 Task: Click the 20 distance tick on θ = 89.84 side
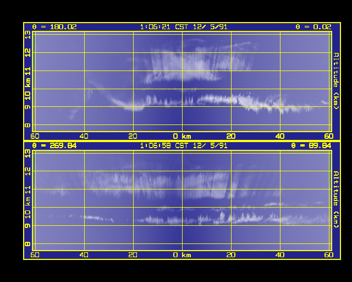[231, 255]
